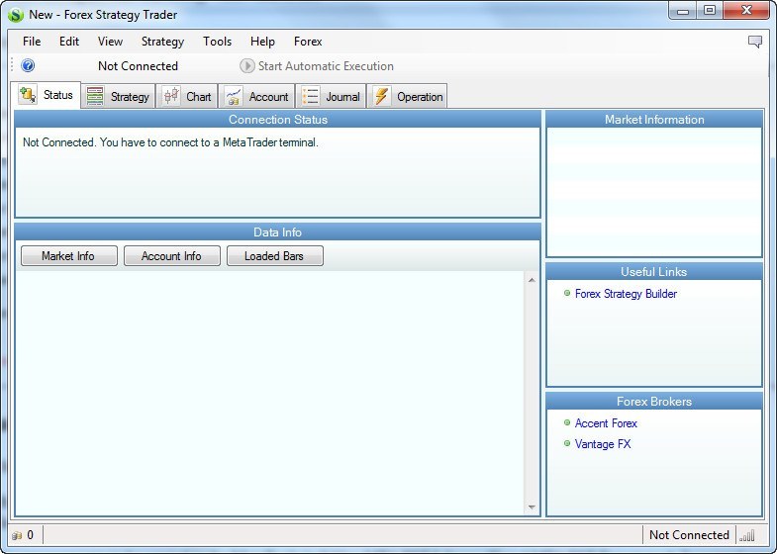Click the speech bubble icon at top right
The height and width of the screenshot is (554, 777).
click(x=754, y=42)
